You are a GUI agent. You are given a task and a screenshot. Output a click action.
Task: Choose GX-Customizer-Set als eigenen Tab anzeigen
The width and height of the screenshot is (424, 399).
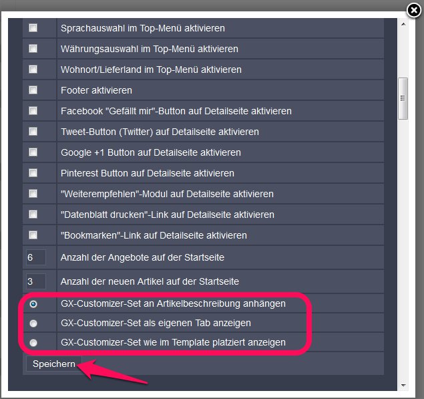(33, 323)
